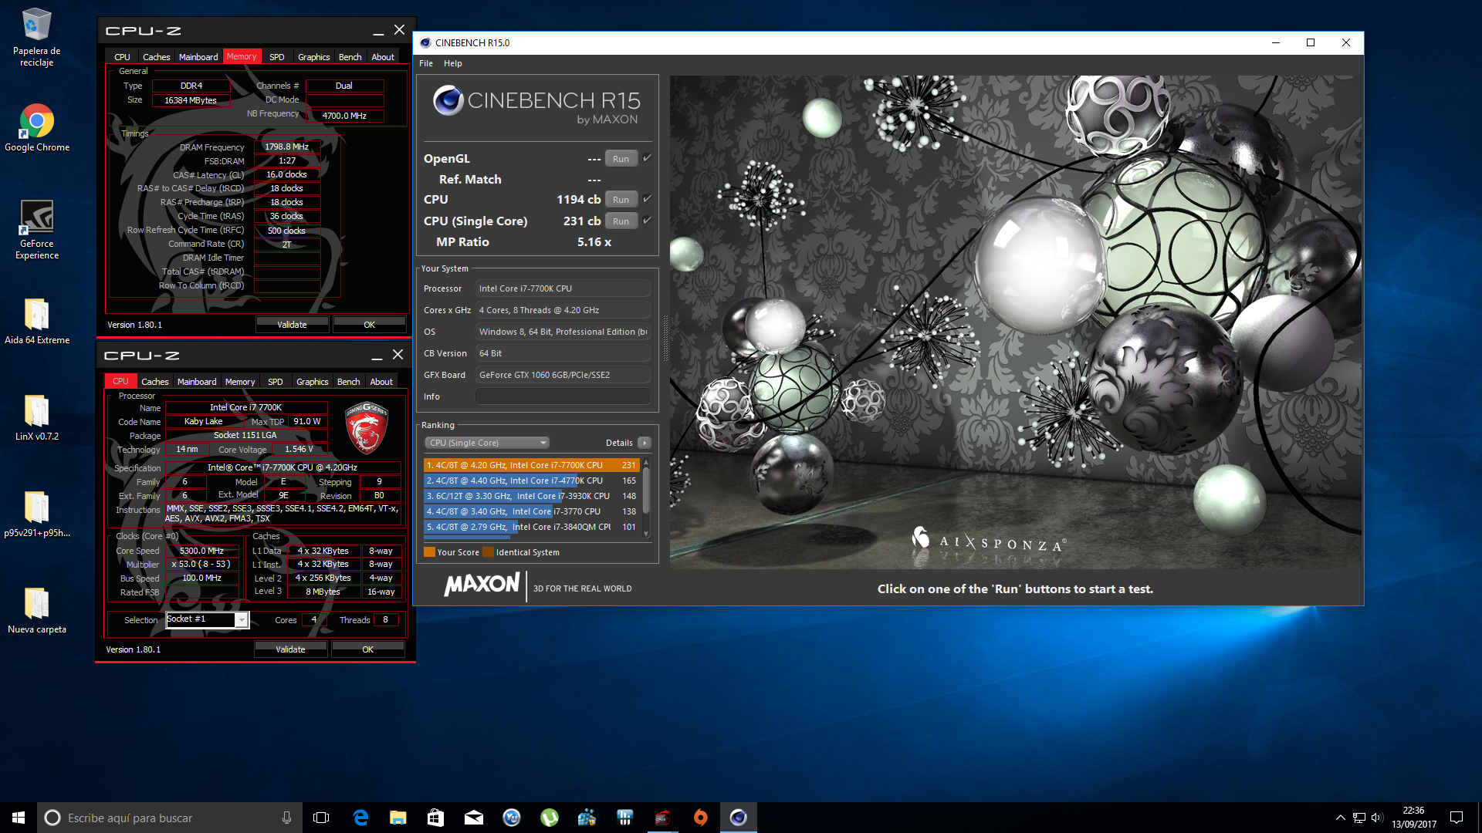Select the i7-3770 ranking entry scoring 138
The height and width of the screenshot is (833, 1482).
531,511
